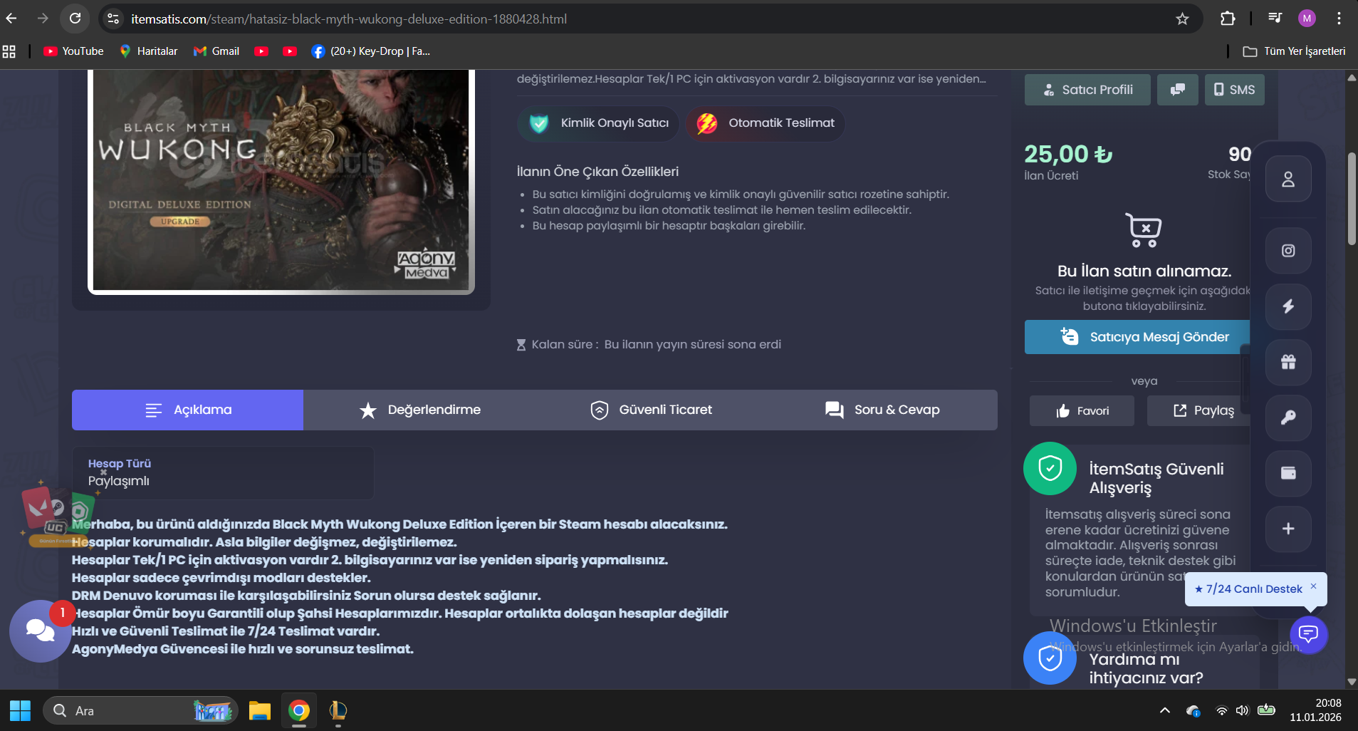Close the 7/24 Canlı Destek tooltip
Screen dimensions: 1358x731
1313,586
